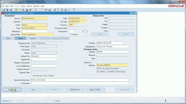Click the Copy toolbar icon

39,10
